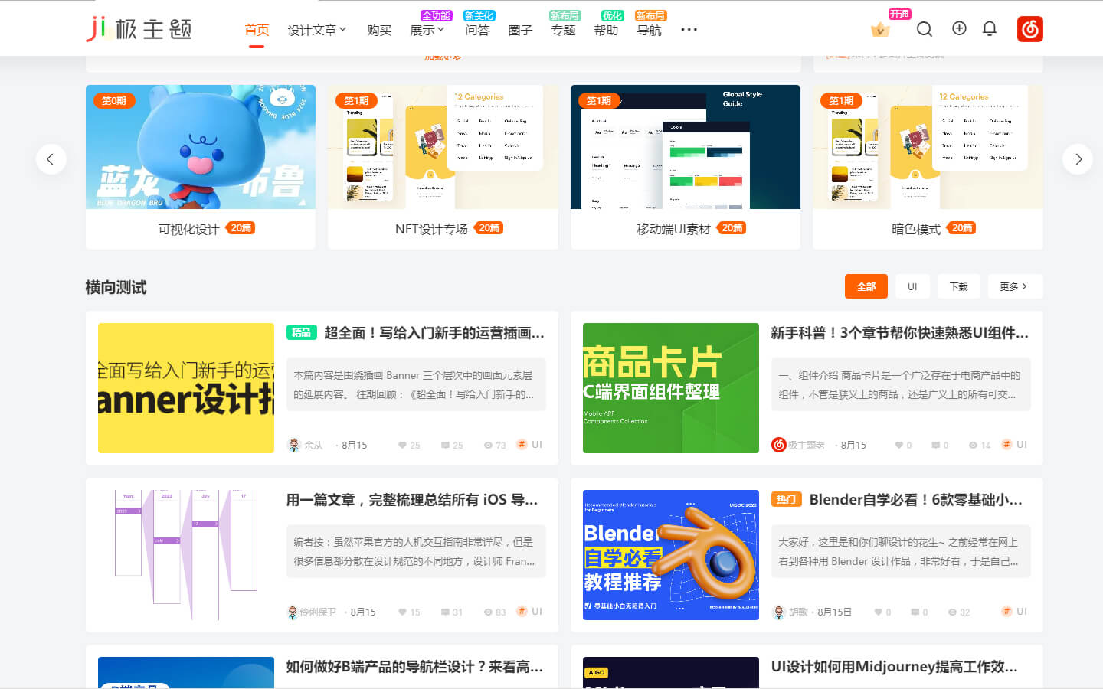Screen dimensions: 1103x689
Task: Click the 商品卡片 article thumbnail
Action: [x=670, y=388]
